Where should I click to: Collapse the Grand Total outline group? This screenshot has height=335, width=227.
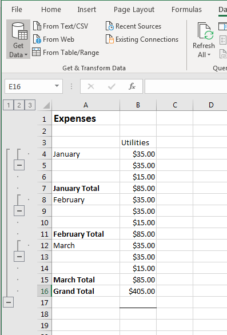coord(9,302)
